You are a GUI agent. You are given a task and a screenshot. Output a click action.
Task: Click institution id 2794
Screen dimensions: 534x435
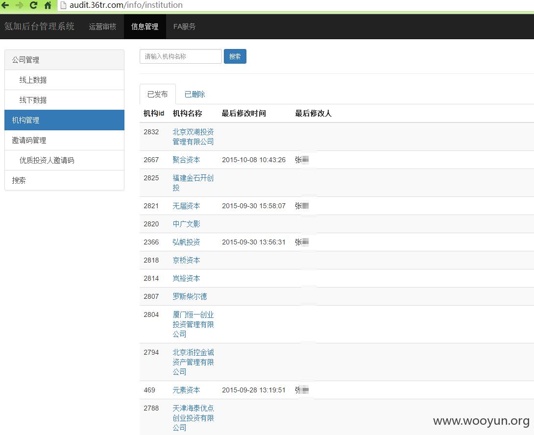(x=151, y=352)
